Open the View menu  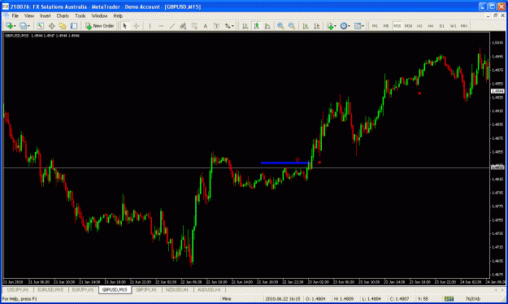29,15
